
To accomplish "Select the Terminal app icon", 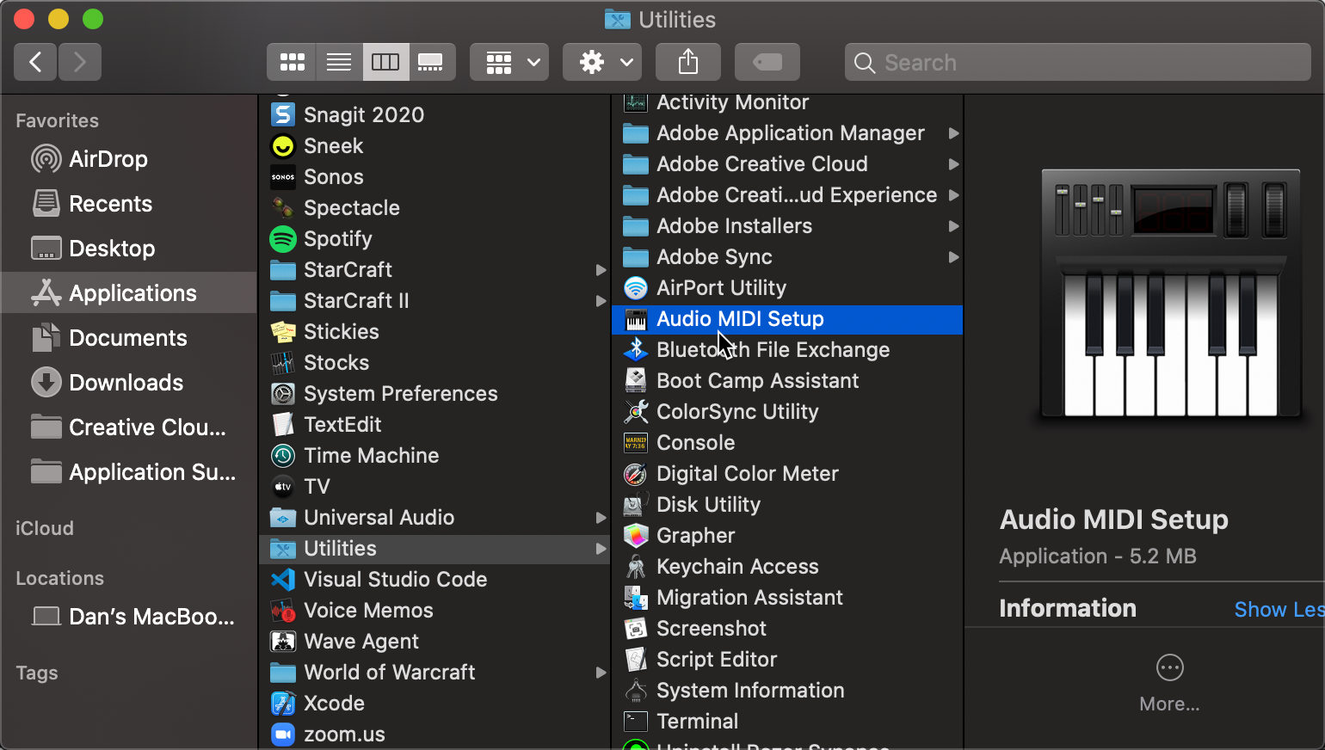I will 636,722.
